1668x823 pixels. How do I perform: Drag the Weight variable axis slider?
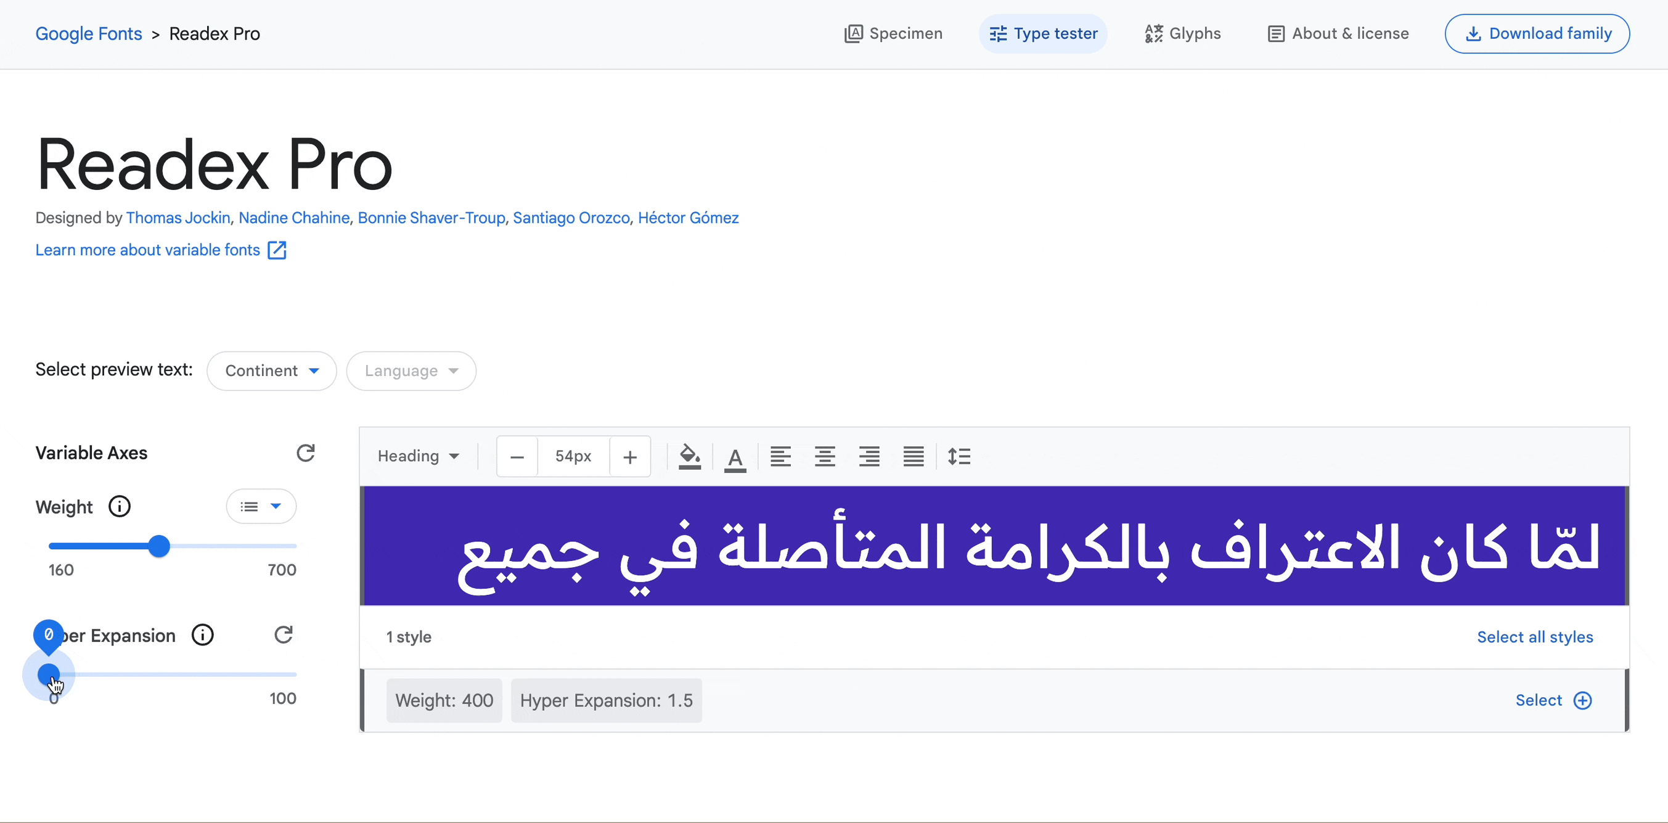click(x=158, y=546)
